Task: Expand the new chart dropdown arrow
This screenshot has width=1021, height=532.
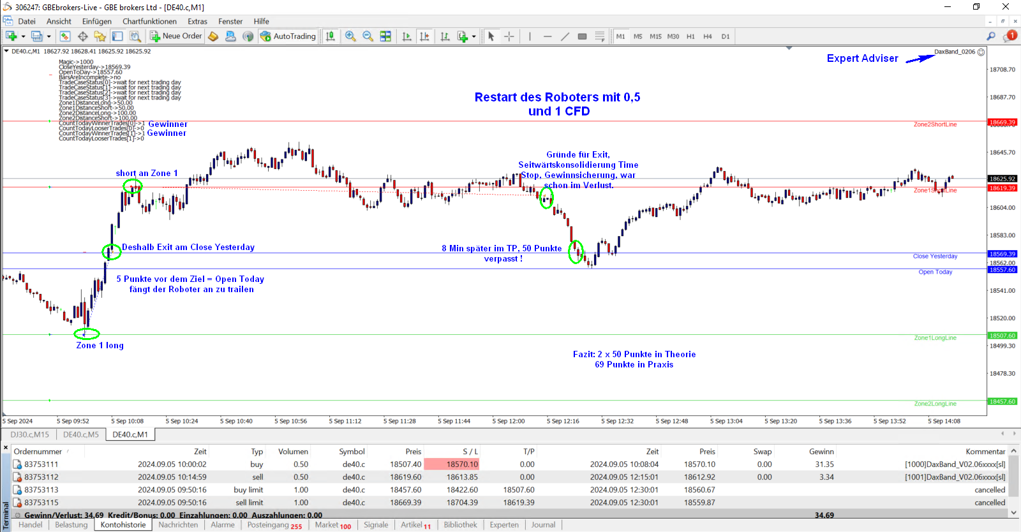Action: pyautogui.click(x=24, y=36)
